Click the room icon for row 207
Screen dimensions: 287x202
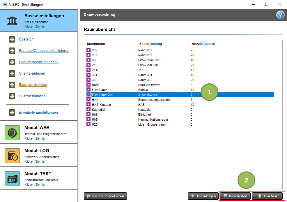click(88, 55)
